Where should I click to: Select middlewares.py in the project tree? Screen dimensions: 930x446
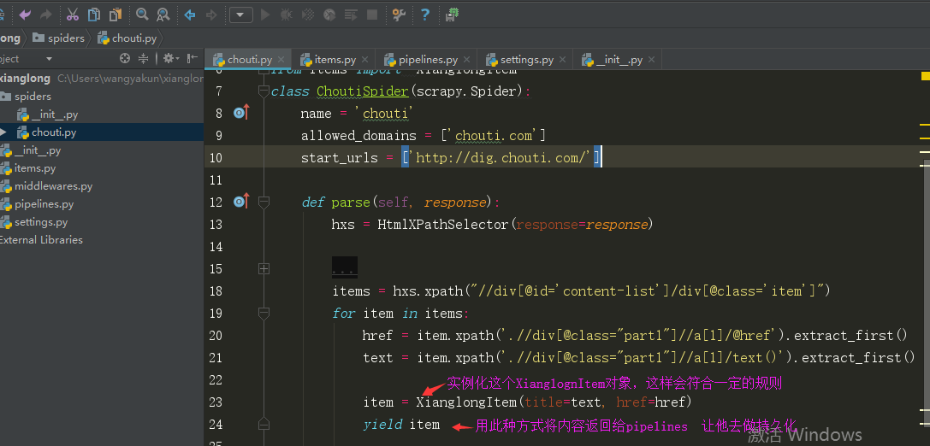[53, 186]
